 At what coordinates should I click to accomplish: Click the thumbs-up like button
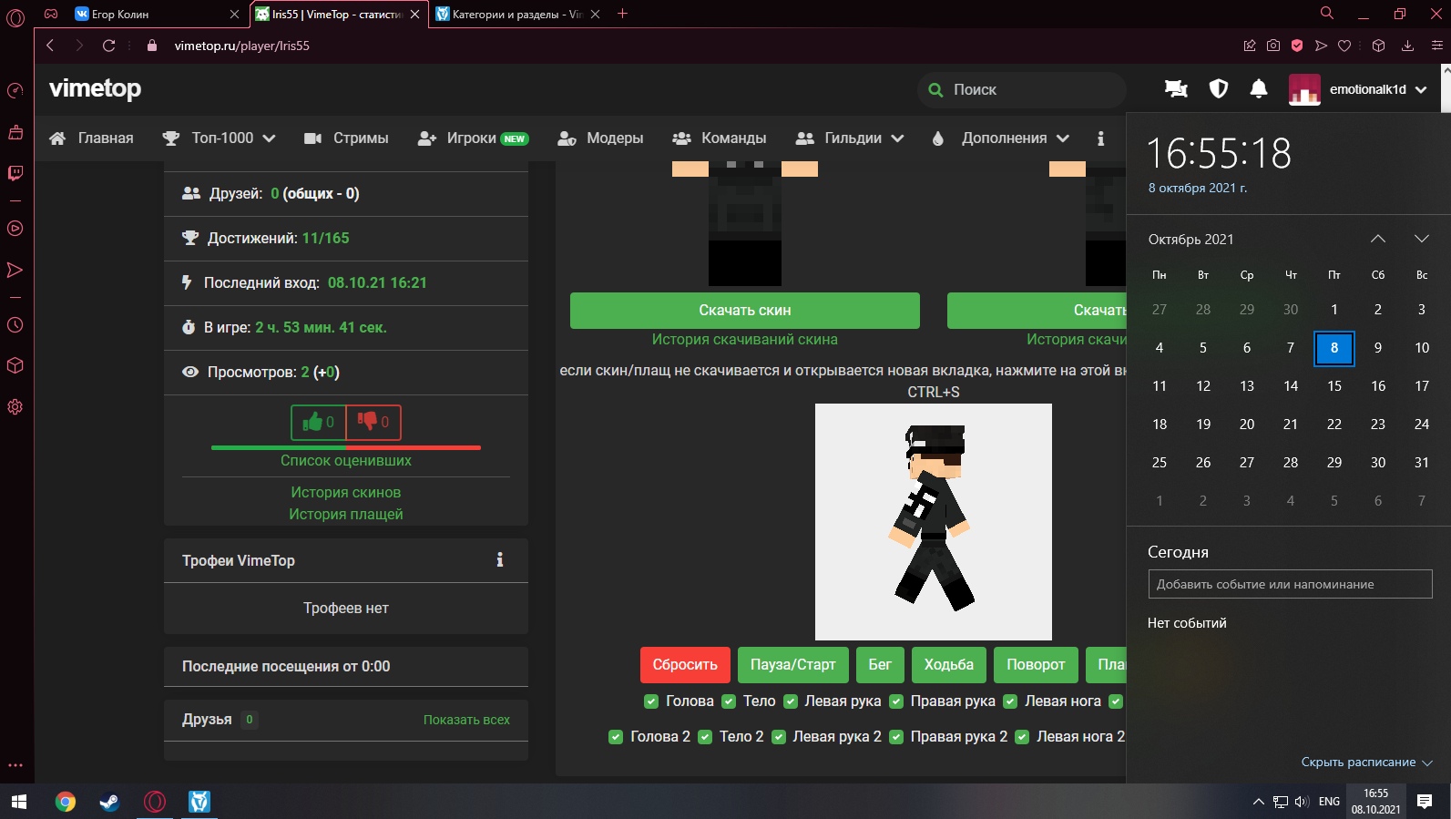(x=318, y=423)
